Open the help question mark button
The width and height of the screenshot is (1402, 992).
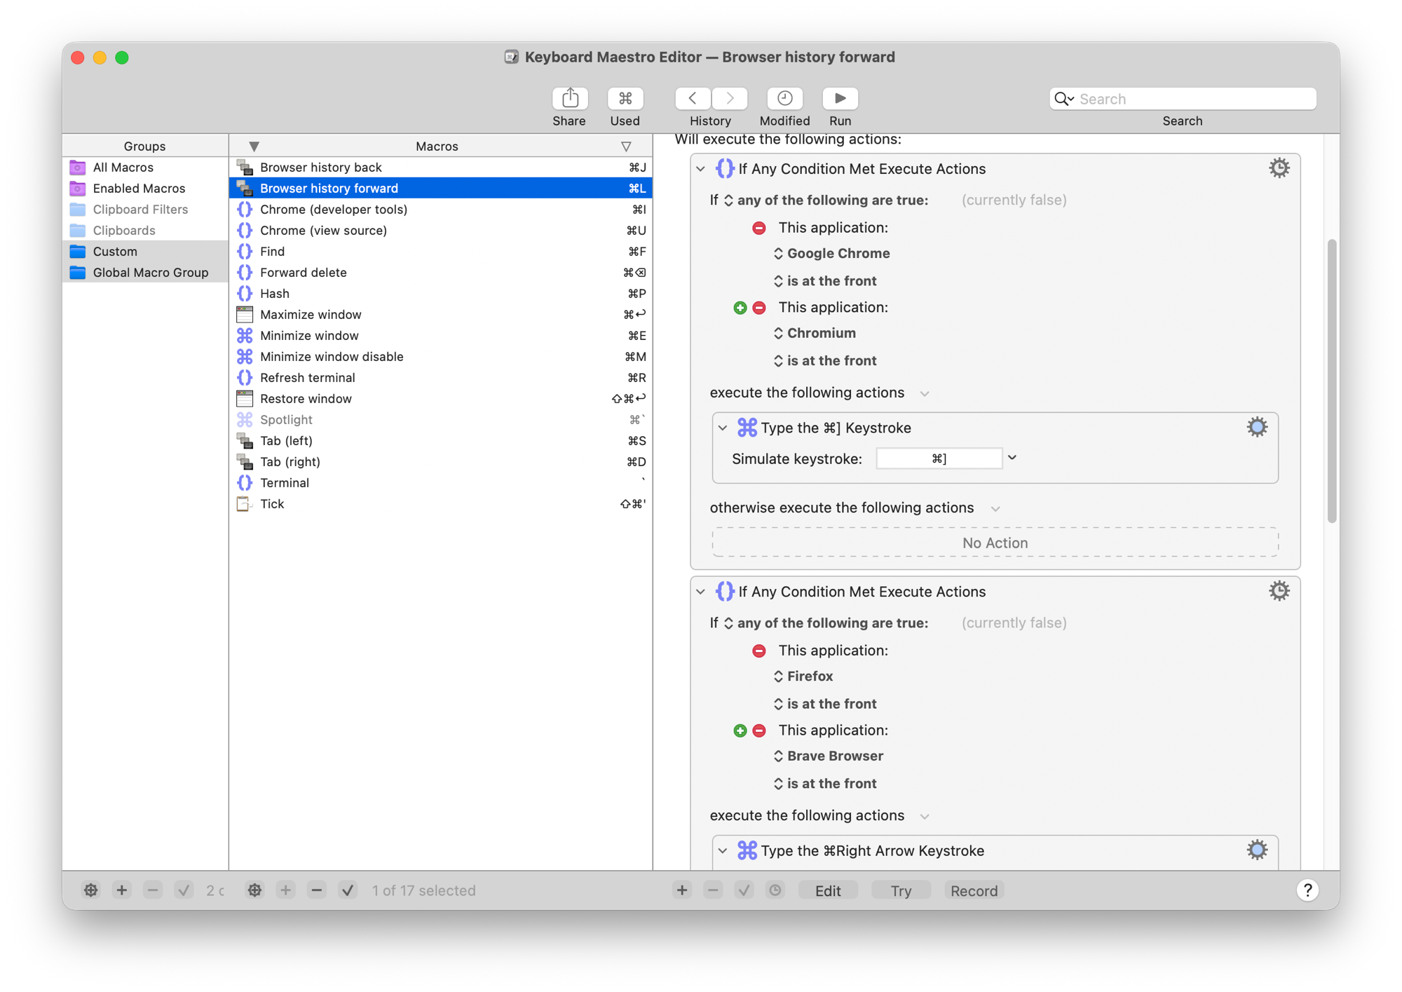click(x=1307, y=890)
